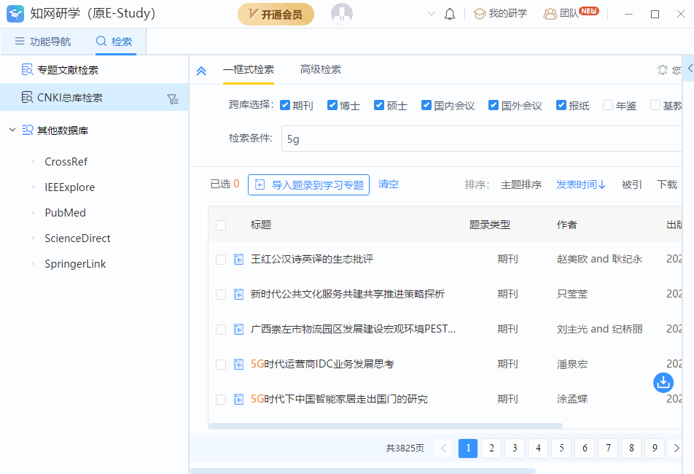
Task: Open the dropdown arrow left of the bell
Action: [x=431, y=13]
